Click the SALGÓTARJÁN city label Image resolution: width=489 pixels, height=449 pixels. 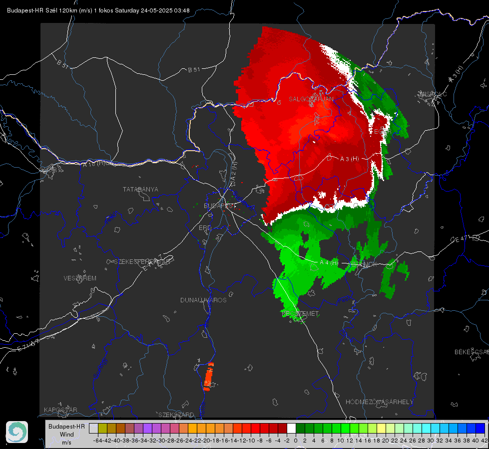[x=311, y=99]
